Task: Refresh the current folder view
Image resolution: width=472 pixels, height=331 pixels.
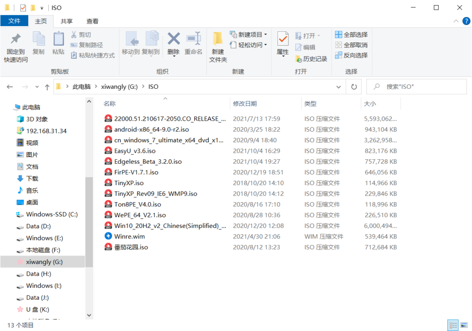Action: 354,87
